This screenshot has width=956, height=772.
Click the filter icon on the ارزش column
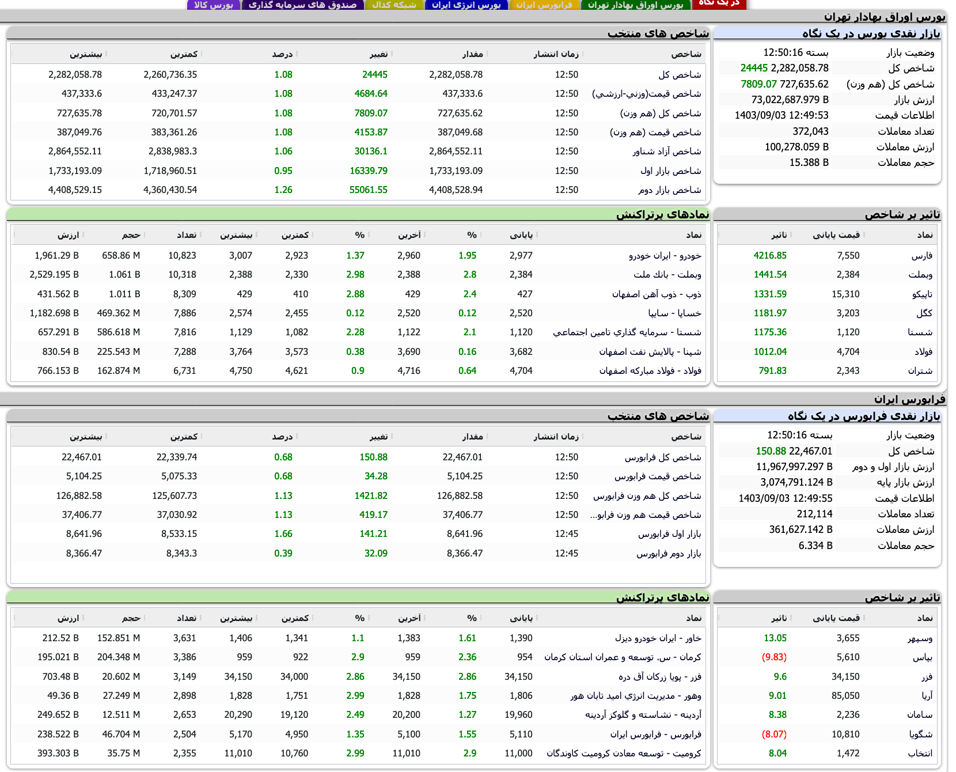pos(83,234)
